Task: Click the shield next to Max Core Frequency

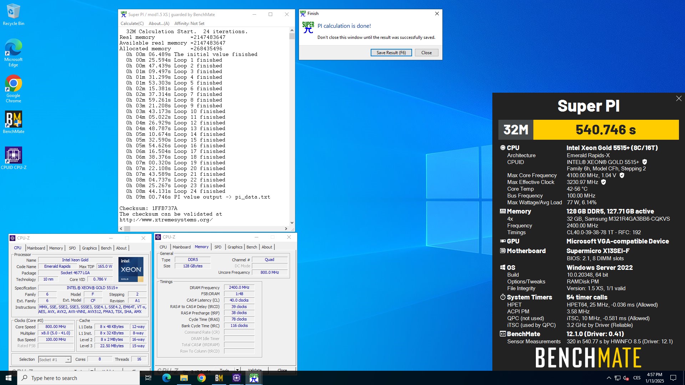Action: (622, 175)
